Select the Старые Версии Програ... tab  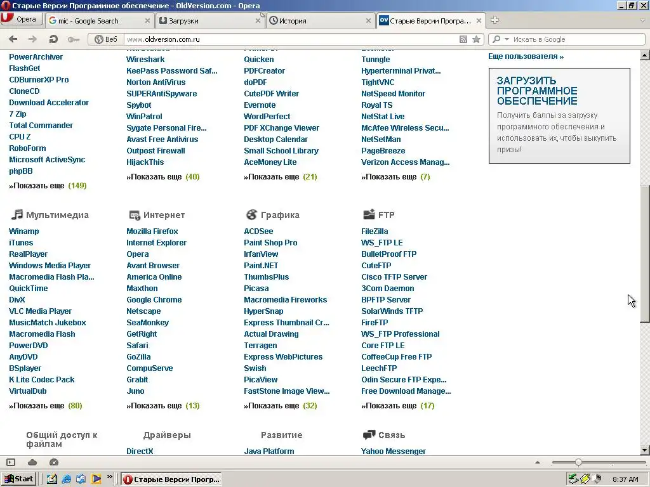[431, 21]
